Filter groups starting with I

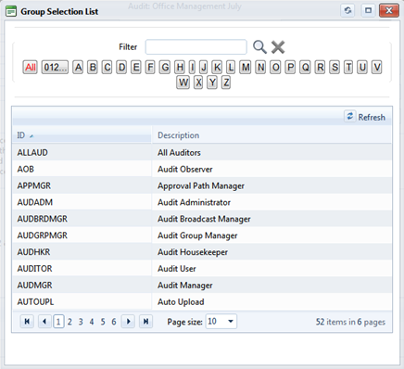[x=192, y=67]
